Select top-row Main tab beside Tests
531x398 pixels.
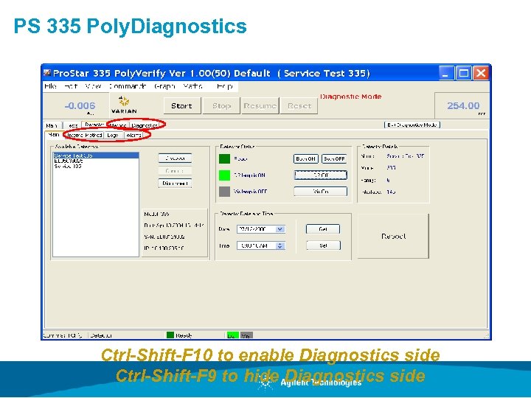[x=53, y=125]
